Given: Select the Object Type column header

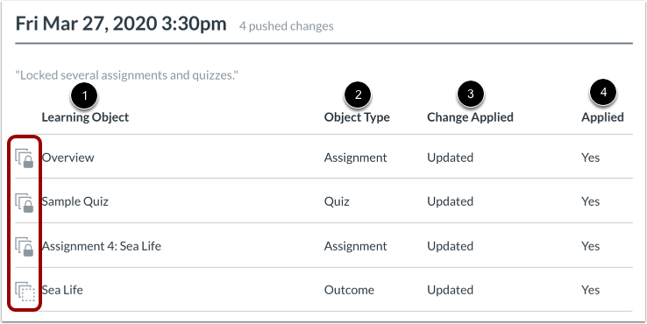Looking at the screenshot, I should tap(357, 117).
